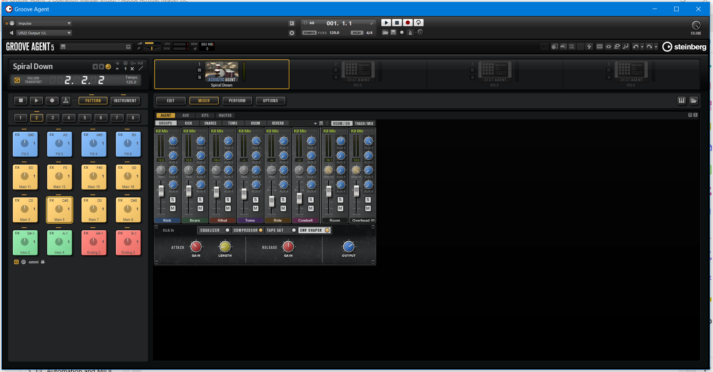Click the export pattern download icon
Screen dimensions: 713x372
click(x=66, y=100)
